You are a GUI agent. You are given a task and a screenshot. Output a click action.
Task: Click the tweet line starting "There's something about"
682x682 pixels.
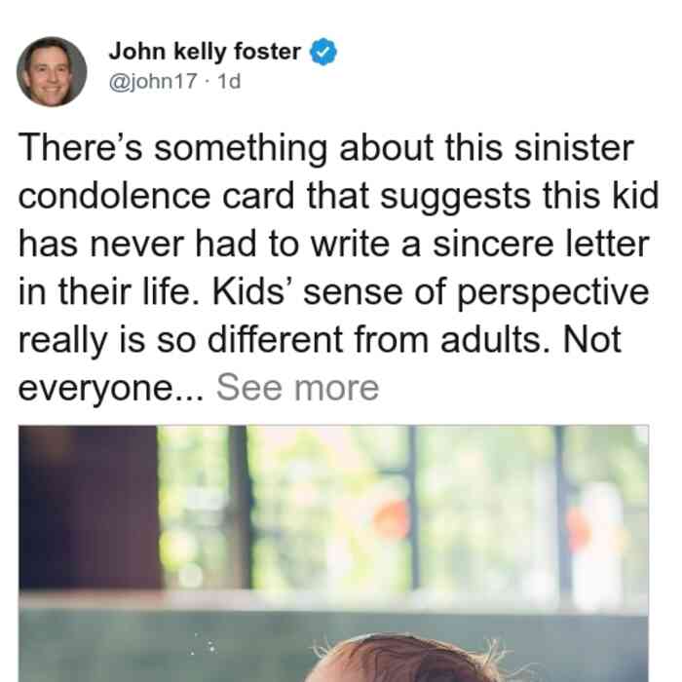coord(325,148)
